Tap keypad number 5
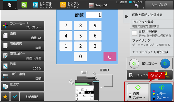Image resolution: width=174 pixels, height=102 pixels. click(80, 36)
